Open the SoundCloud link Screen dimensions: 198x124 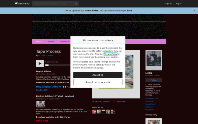(150, 104)
